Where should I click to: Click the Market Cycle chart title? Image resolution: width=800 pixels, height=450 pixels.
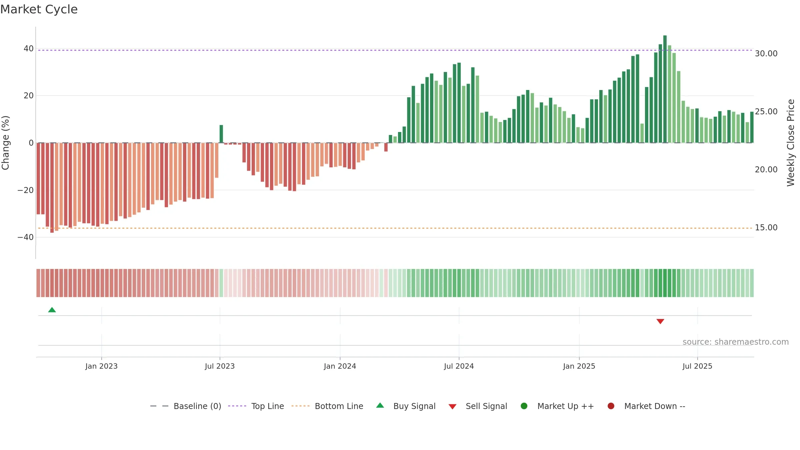[39, 9]
